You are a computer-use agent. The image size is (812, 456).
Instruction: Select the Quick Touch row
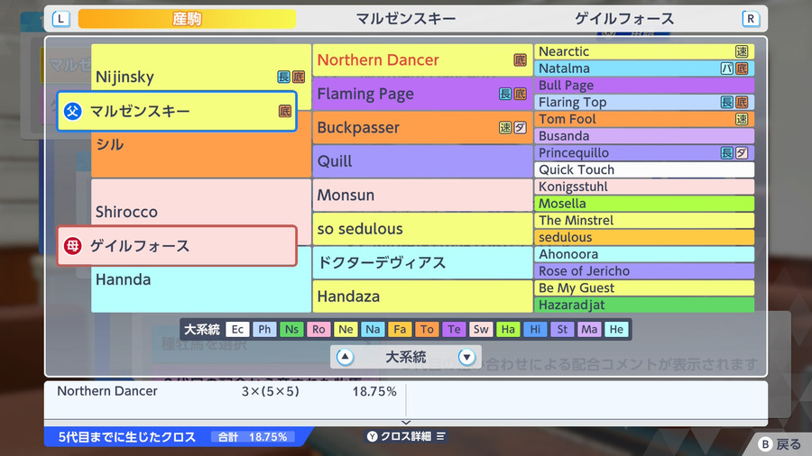[644, 169]
